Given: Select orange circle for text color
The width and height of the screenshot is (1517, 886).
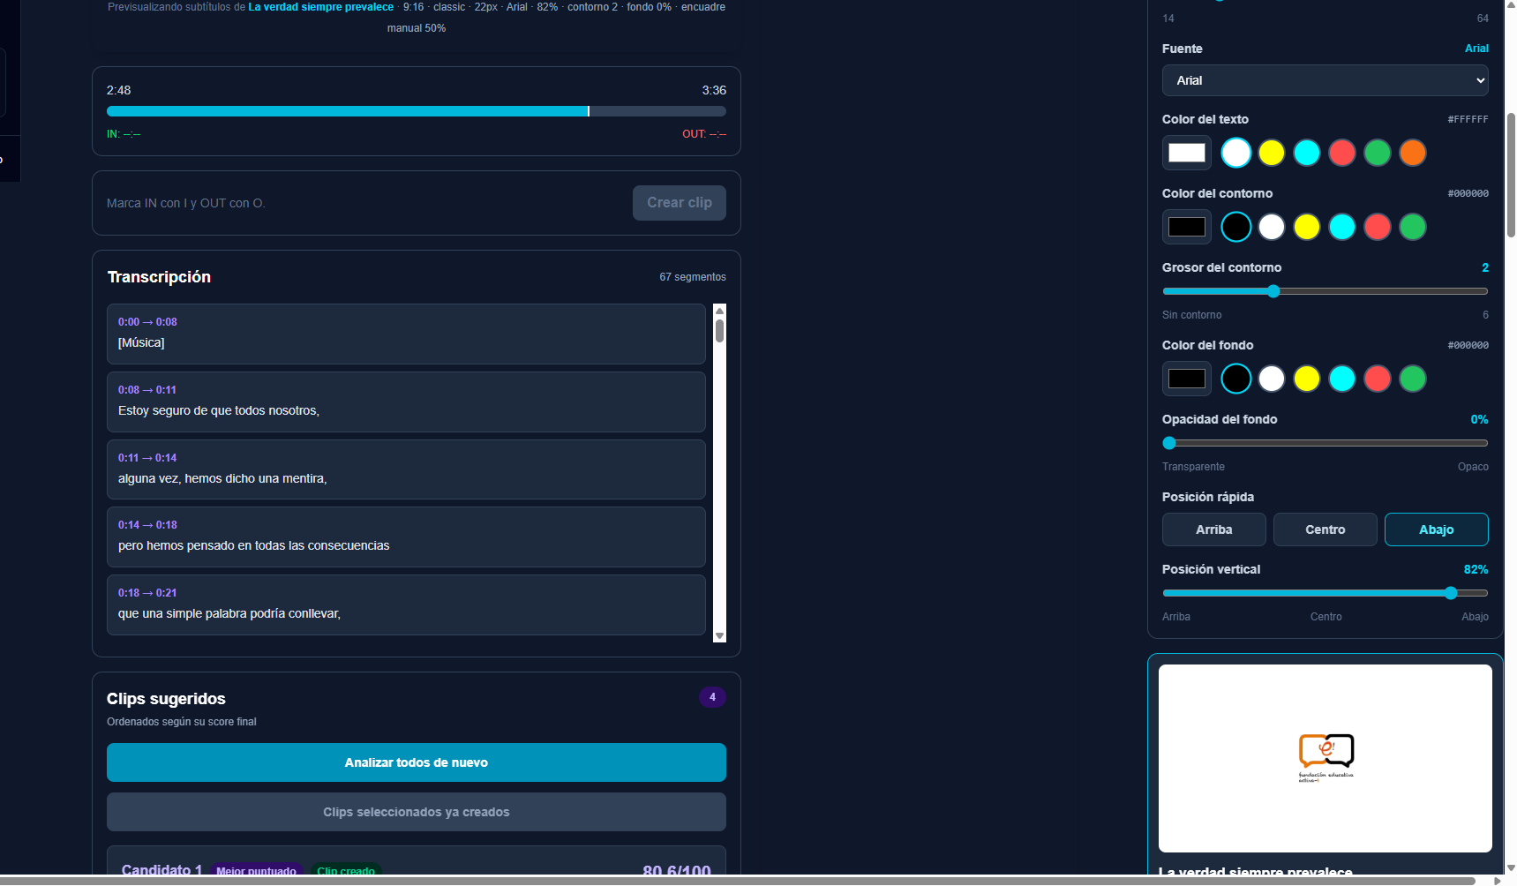Looking at the screenshot, I should (x=1413, y=153).
